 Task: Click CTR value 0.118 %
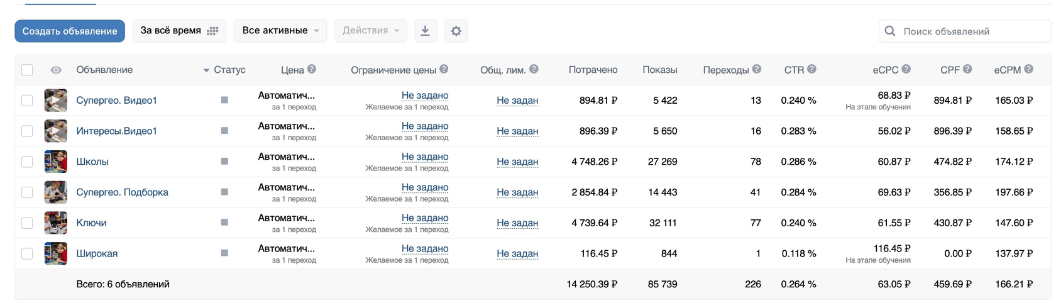799,253
